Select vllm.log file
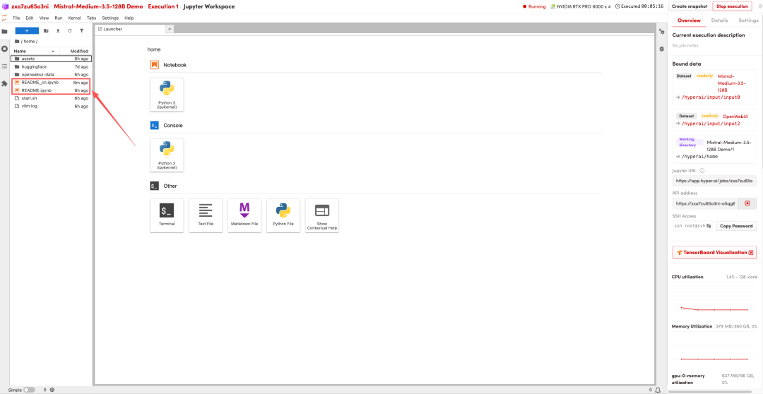Image resolution: width=763 pixels, height=394 pixels. tap(51, 106)
